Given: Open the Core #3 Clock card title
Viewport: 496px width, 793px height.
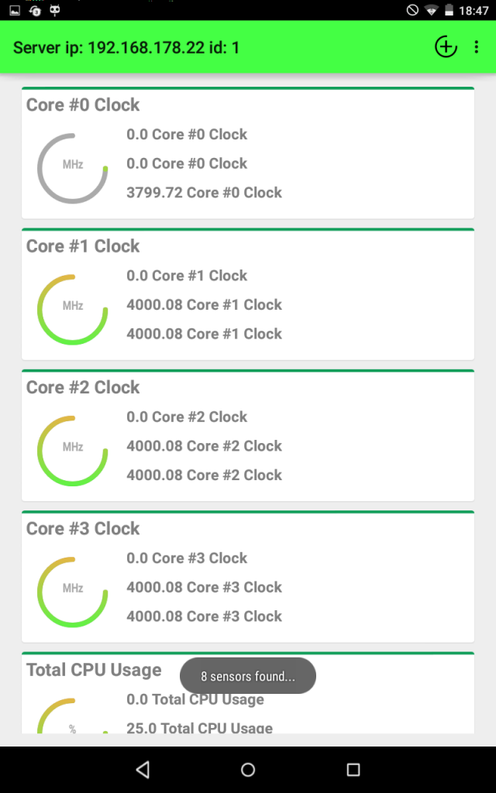Looking at the screenshot, I should tap(83, 529).
